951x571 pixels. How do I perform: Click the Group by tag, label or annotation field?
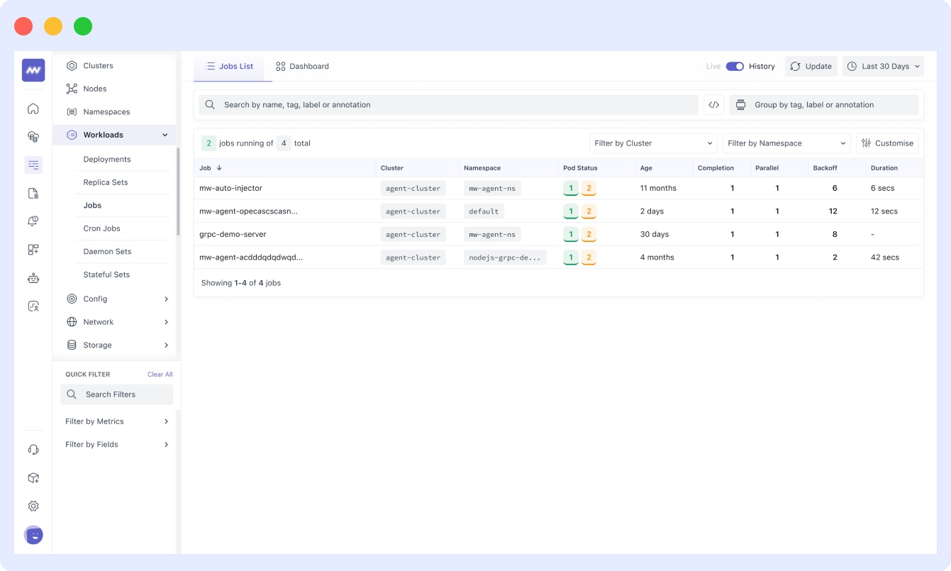pos(824,105)
